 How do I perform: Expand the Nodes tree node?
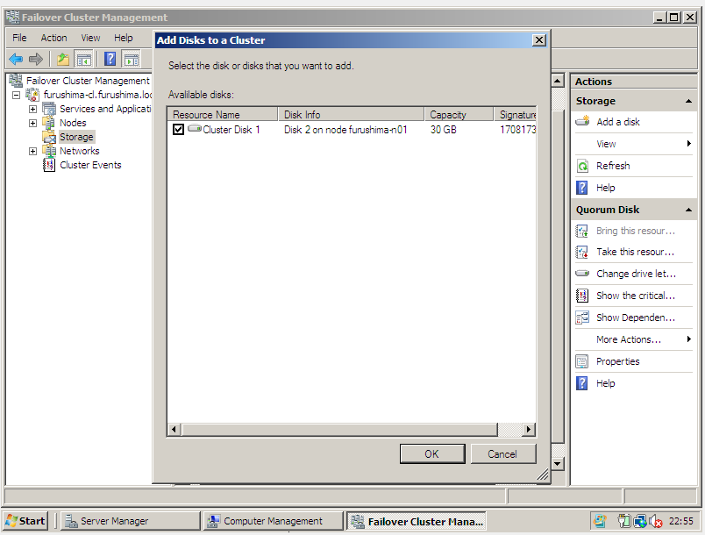coord(32,123)
